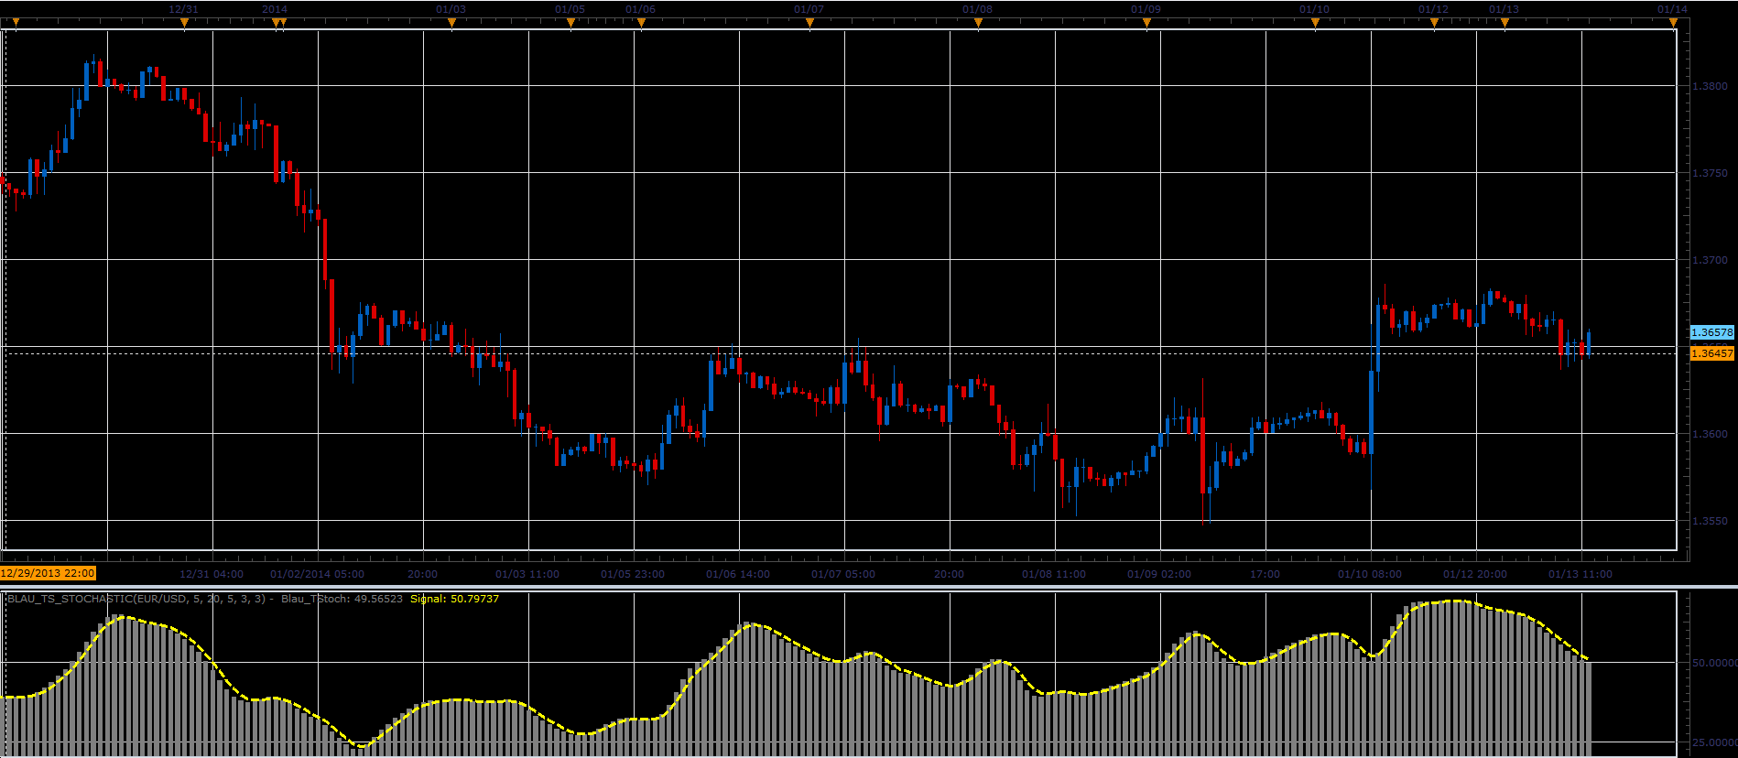This screenshot has height=758, width=1738.
Task: Click the 1.3550 price axis label
Action: pyautogui.click(x=1710, y=521)
